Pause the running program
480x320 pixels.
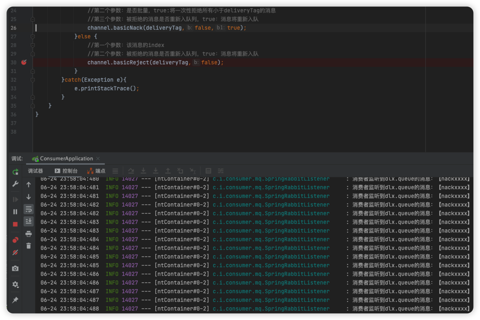15,212
